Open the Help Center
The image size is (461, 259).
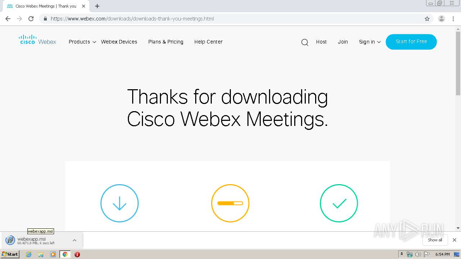click(209, 42)
